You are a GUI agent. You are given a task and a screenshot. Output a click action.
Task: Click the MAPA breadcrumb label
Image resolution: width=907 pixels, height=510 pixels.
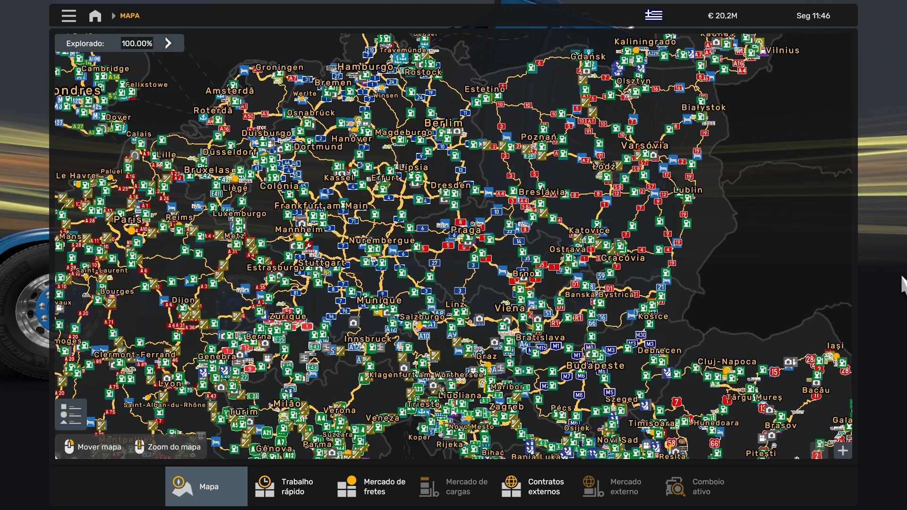tap(129, 16)
